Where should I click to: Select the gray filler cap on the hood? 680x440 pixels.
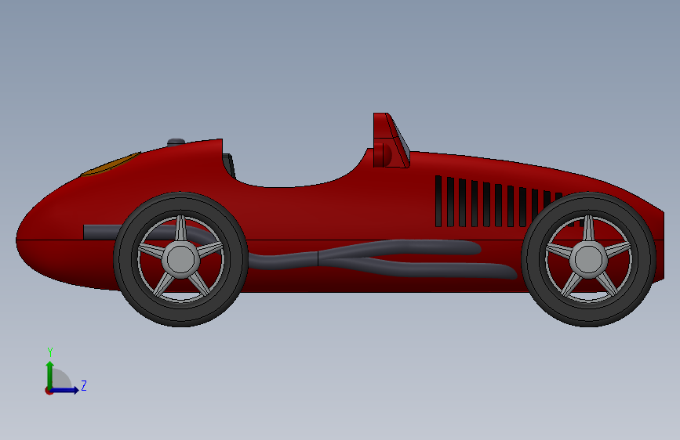176,142
